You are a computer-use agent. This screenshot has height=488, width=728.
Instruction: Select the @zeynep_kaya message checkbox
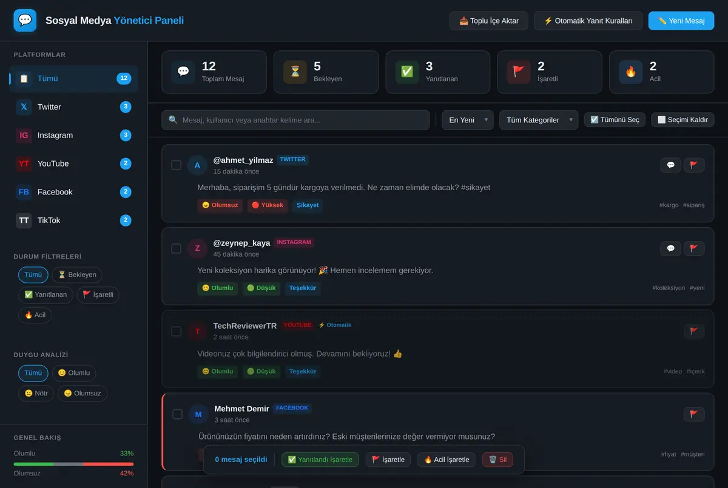coord(177,248)
